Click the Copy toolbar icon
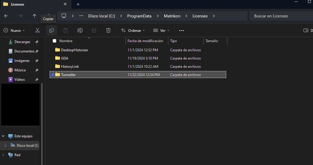 click(x=51, y=30)
